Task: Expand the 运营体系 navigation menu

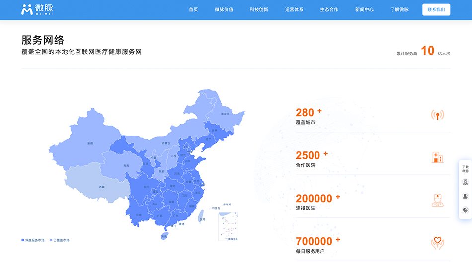Action: point(294,10)
